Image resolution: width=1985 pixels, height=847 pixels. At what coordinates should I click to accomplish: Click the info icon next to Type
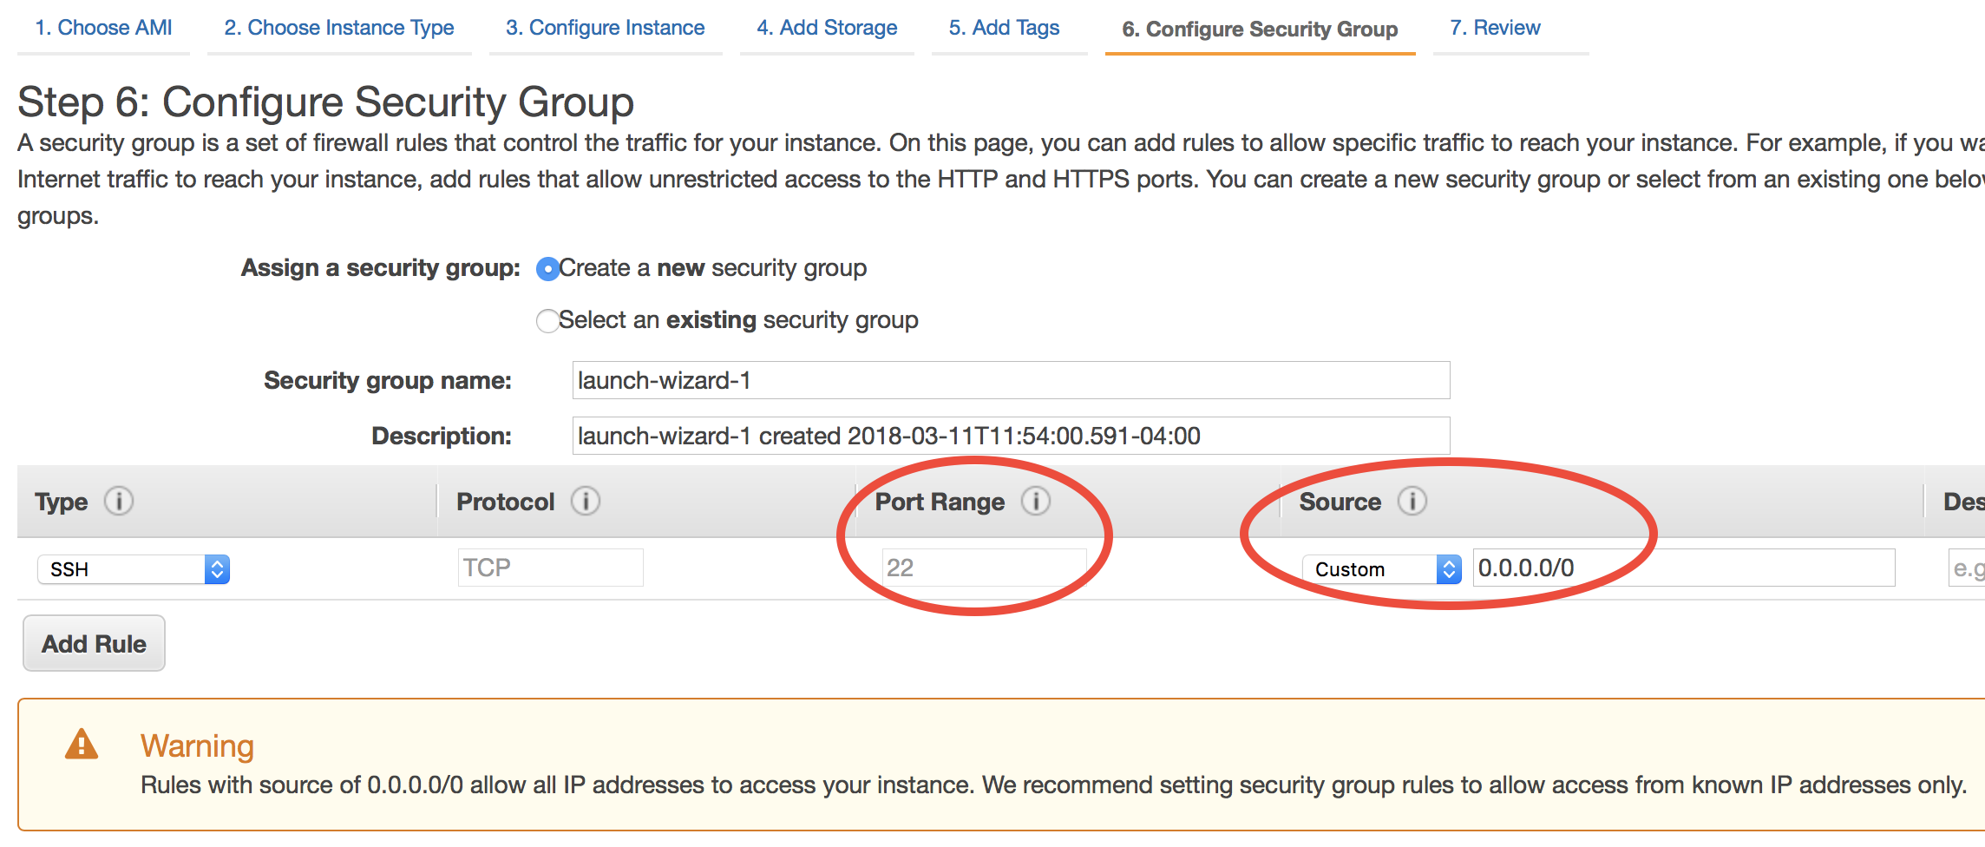tap(119, 501)
